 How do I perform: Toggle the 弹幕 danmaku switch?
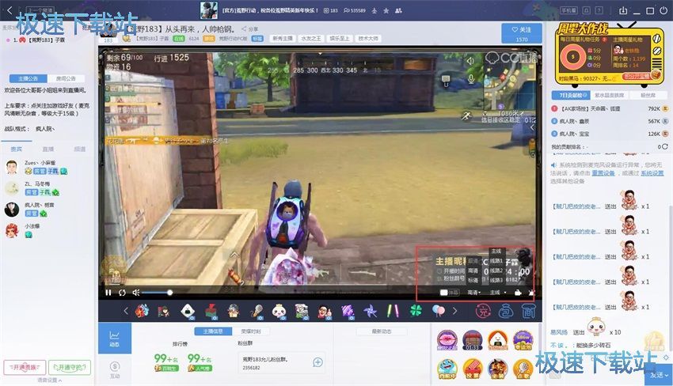450,293
